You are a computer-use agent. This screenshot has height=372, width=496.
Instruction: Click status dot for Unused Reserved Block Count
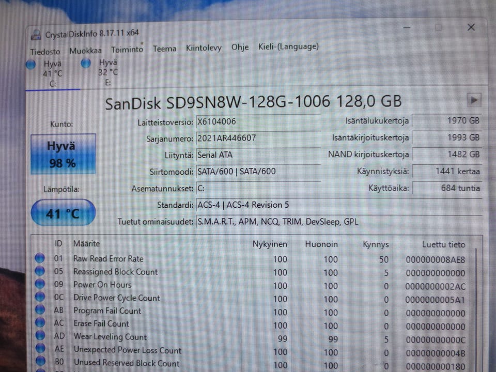(40, 361)
